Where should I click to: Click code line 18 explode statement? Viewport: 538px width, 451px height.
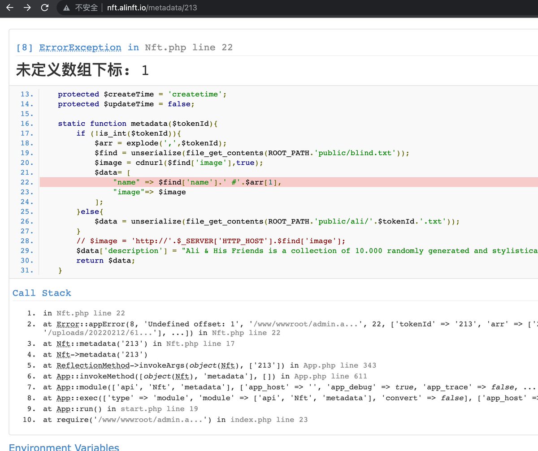(x=161, y=143)
